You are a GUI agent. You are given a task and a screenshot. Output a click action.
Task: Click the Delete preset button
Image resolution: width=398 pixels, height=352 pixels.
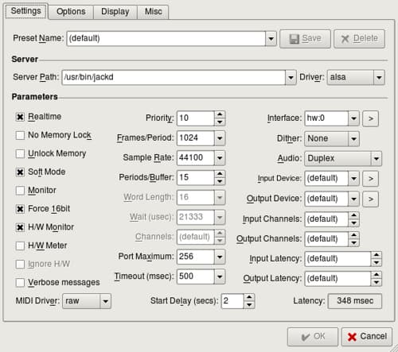point(359,39)
